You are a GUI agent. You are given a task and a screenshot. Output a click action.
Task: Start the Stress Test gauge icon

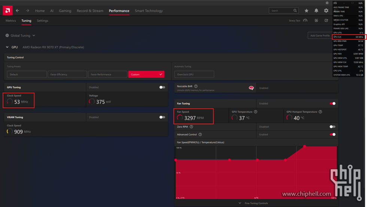pos(305,20)
